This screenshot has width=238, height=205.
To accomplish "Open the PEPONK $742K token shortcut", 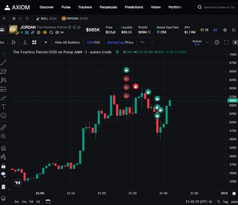I will (75, 19).
